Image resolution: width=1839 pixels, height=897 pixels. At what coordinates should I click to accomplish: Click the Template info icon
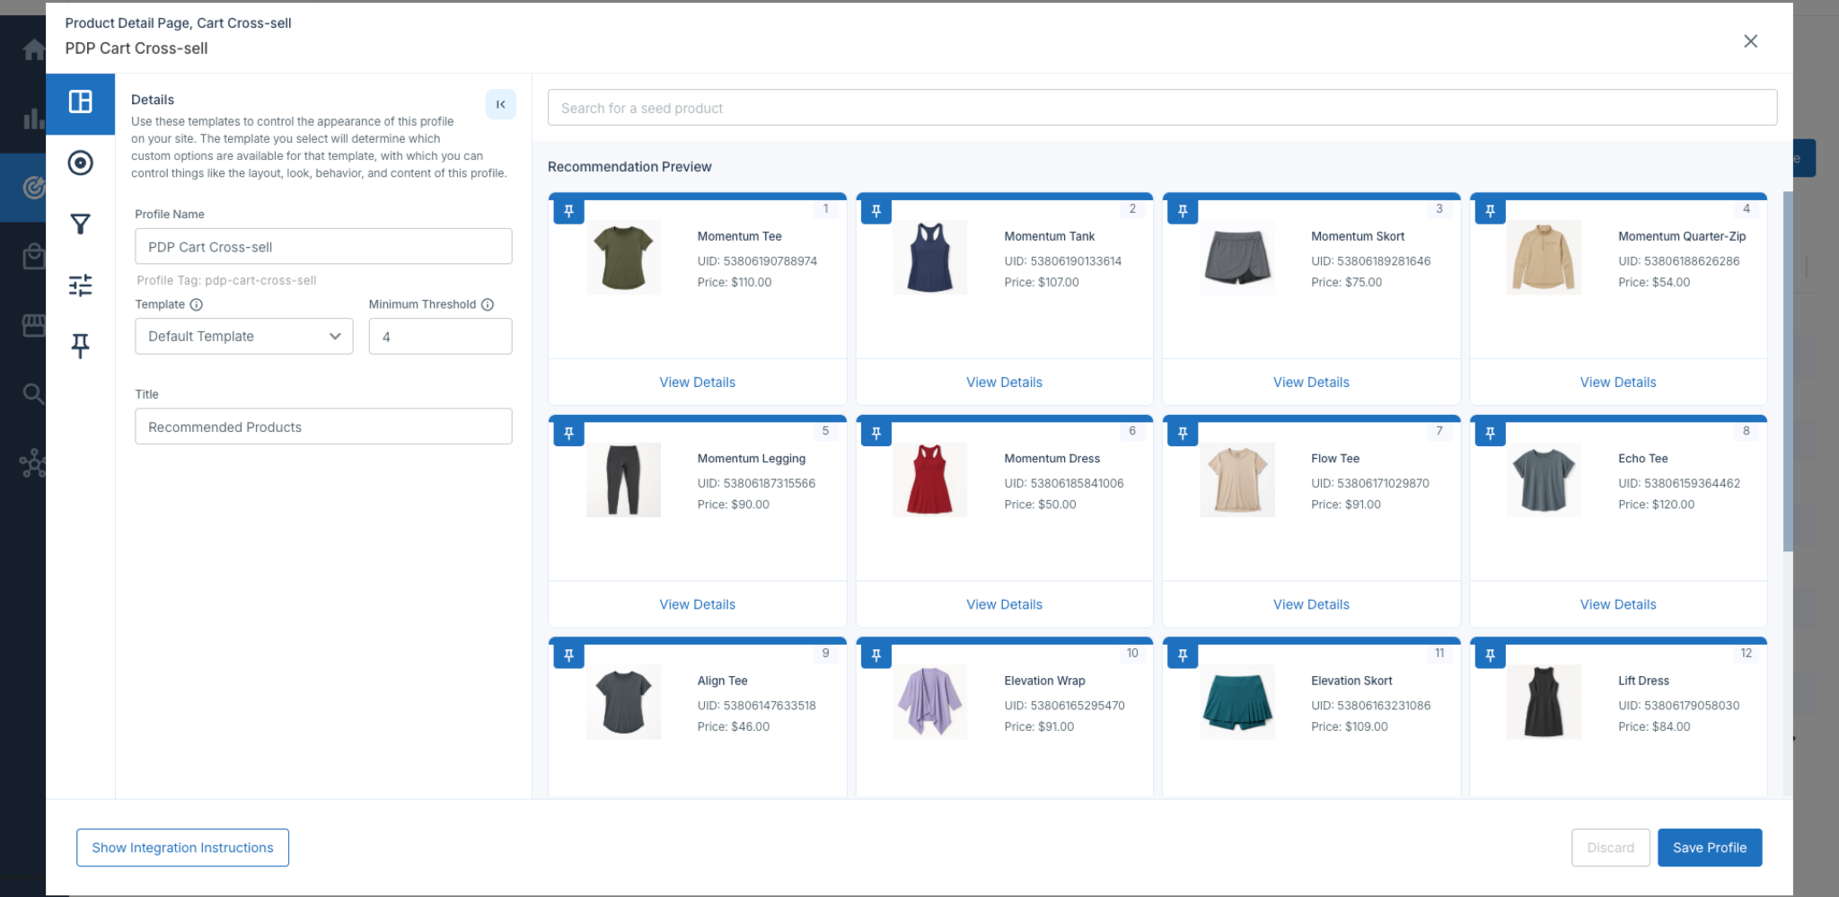197,304
